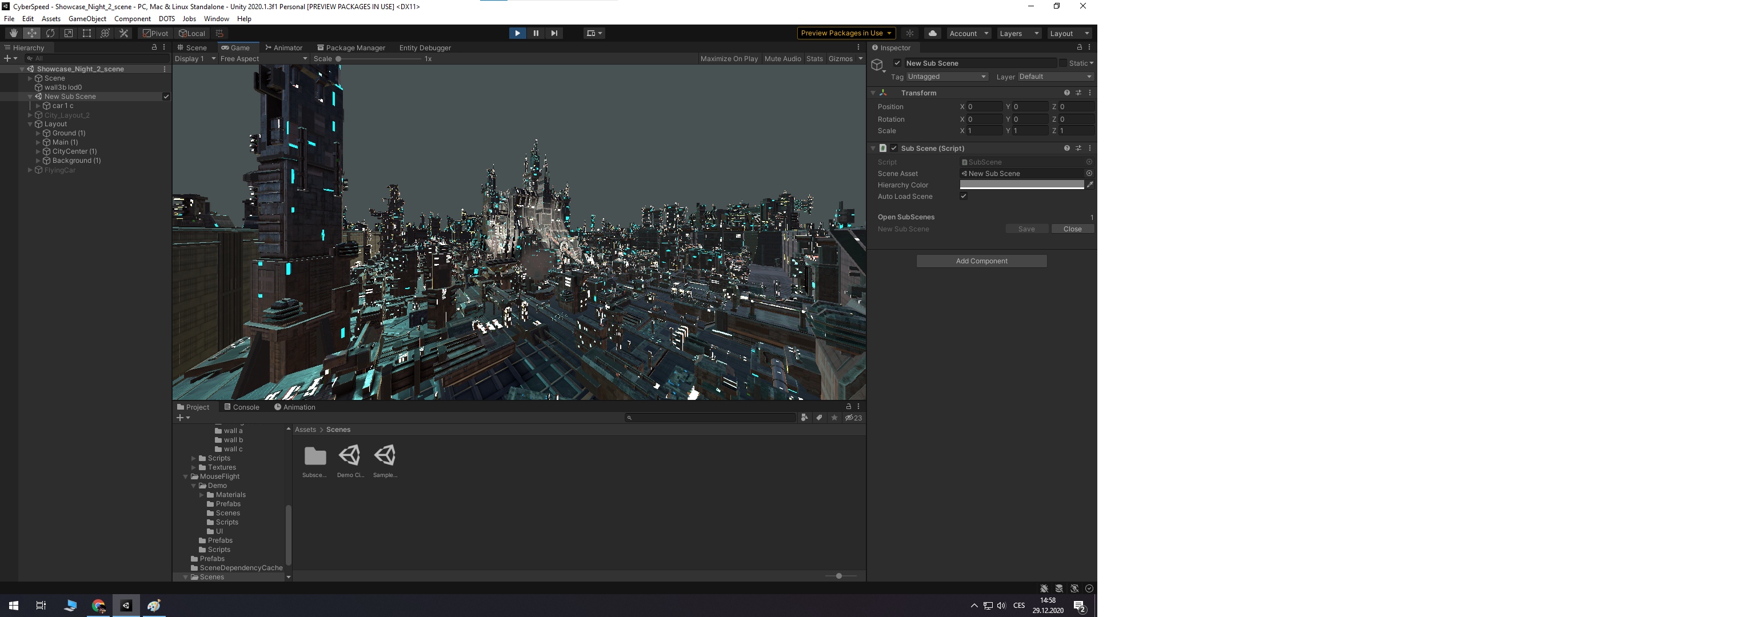This screenshot has height=617, width=1742.
Task: Open the Demo City scene asset
Action: coord(350,462)
